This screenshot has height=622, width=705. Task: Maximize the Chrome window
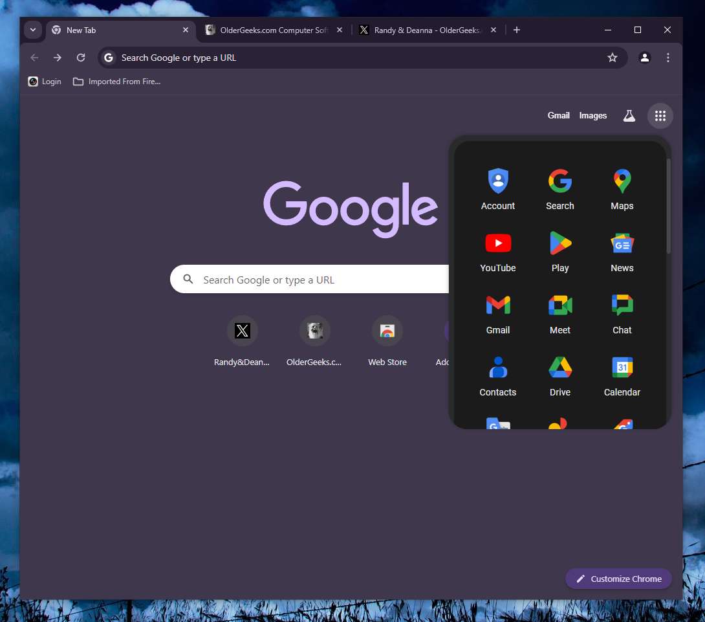point(638,30)
